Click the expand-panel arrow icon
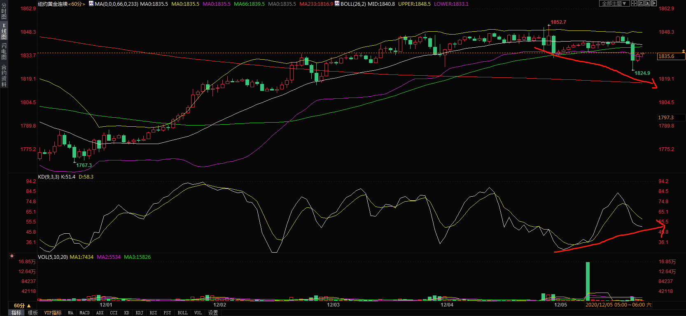 point(654,3)
